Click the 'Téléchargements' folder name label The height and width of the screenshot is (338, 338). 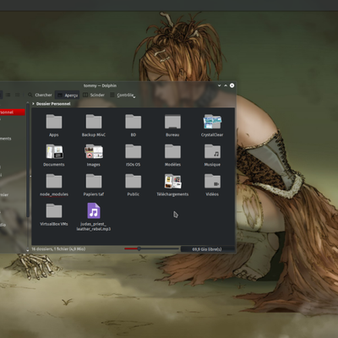pyautogui.click(x=172, y=194)
